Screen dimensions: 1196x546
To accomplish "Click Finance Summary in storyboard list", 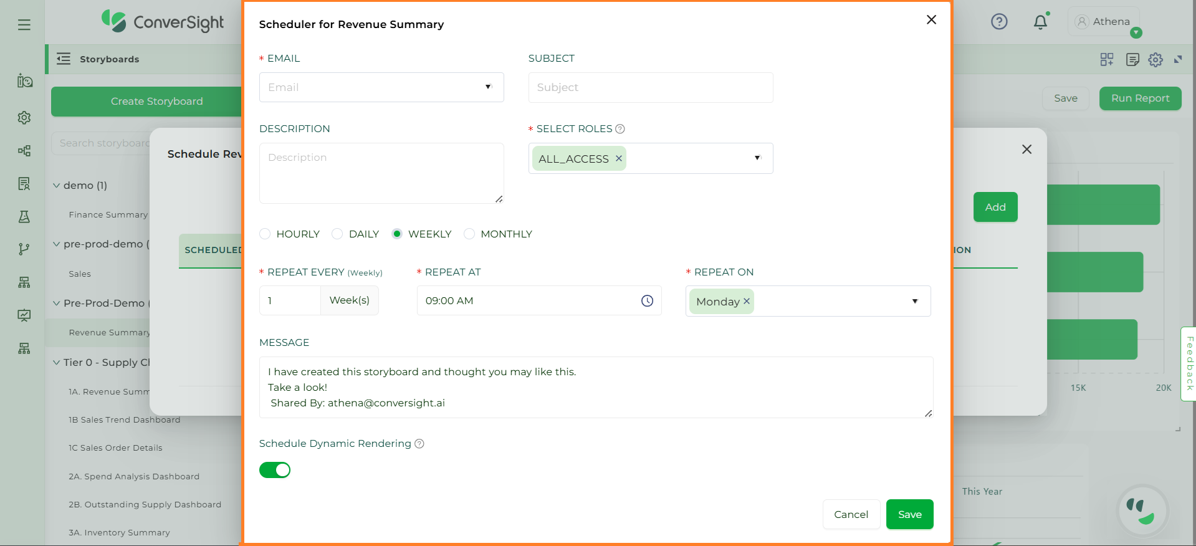I will point(108,214).
